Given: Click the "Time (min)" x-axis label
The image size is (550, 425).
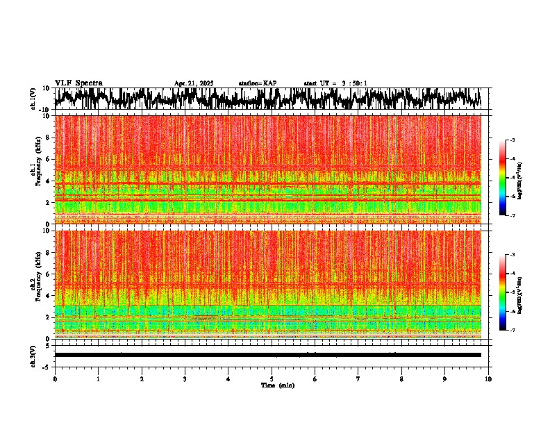Looking at the screenshot, I should click(x=278, y=385).
